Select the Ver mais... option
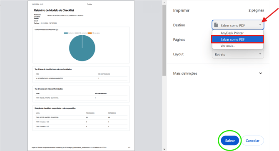 (x=237, y=46)
